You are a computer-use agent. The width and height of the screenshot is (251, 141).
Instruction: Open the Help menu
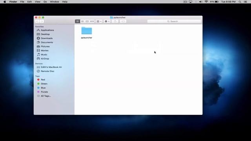(x=65, y=2)
